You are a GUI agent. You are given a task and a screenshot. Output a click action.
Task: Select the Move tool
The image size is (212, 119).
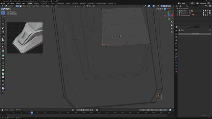coord(3,21)
